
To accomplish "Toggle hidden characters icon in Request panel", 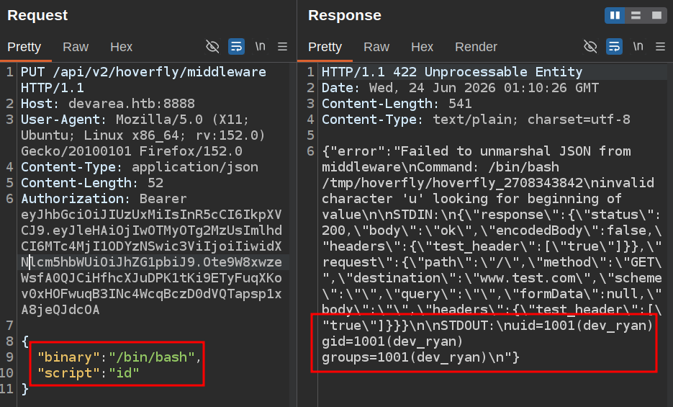I will [x=212, y=46].
